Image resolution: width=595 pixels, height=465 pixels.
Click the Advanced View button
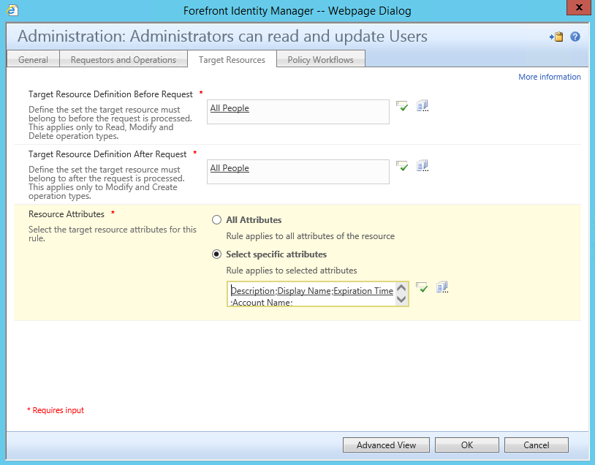(386, 445)
